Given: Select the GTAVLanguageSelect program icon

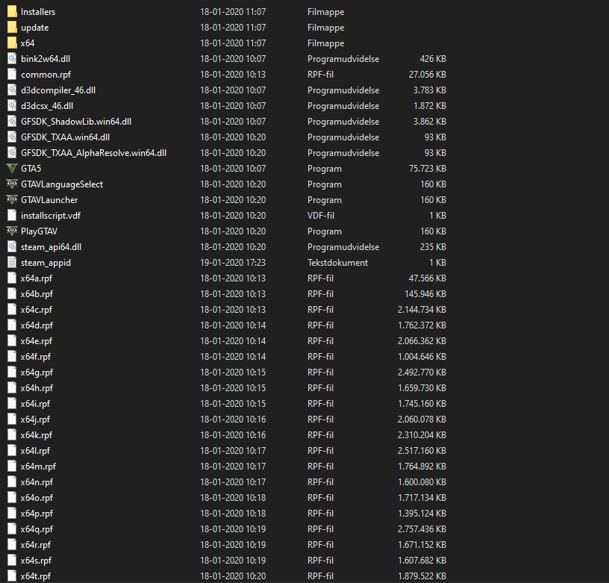Looking at the screenshot, I should 12,184.
